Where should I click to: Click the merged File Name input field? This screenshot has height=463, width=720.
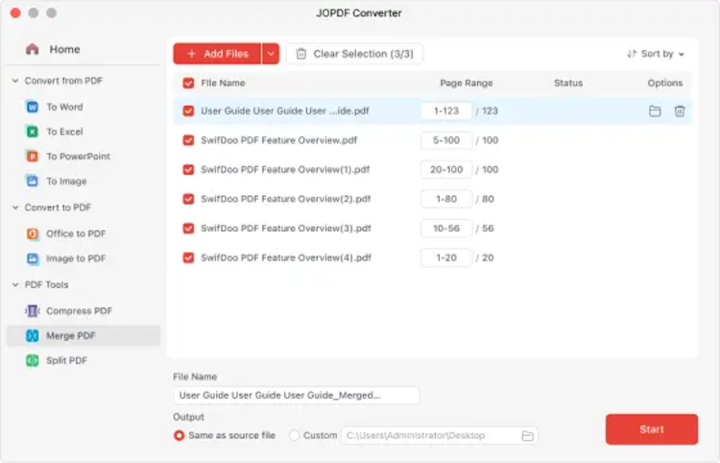click(296, 395)
